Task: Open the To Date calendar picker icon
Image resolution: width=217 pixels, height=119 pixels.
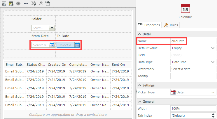Action: (x=77, y=45)
